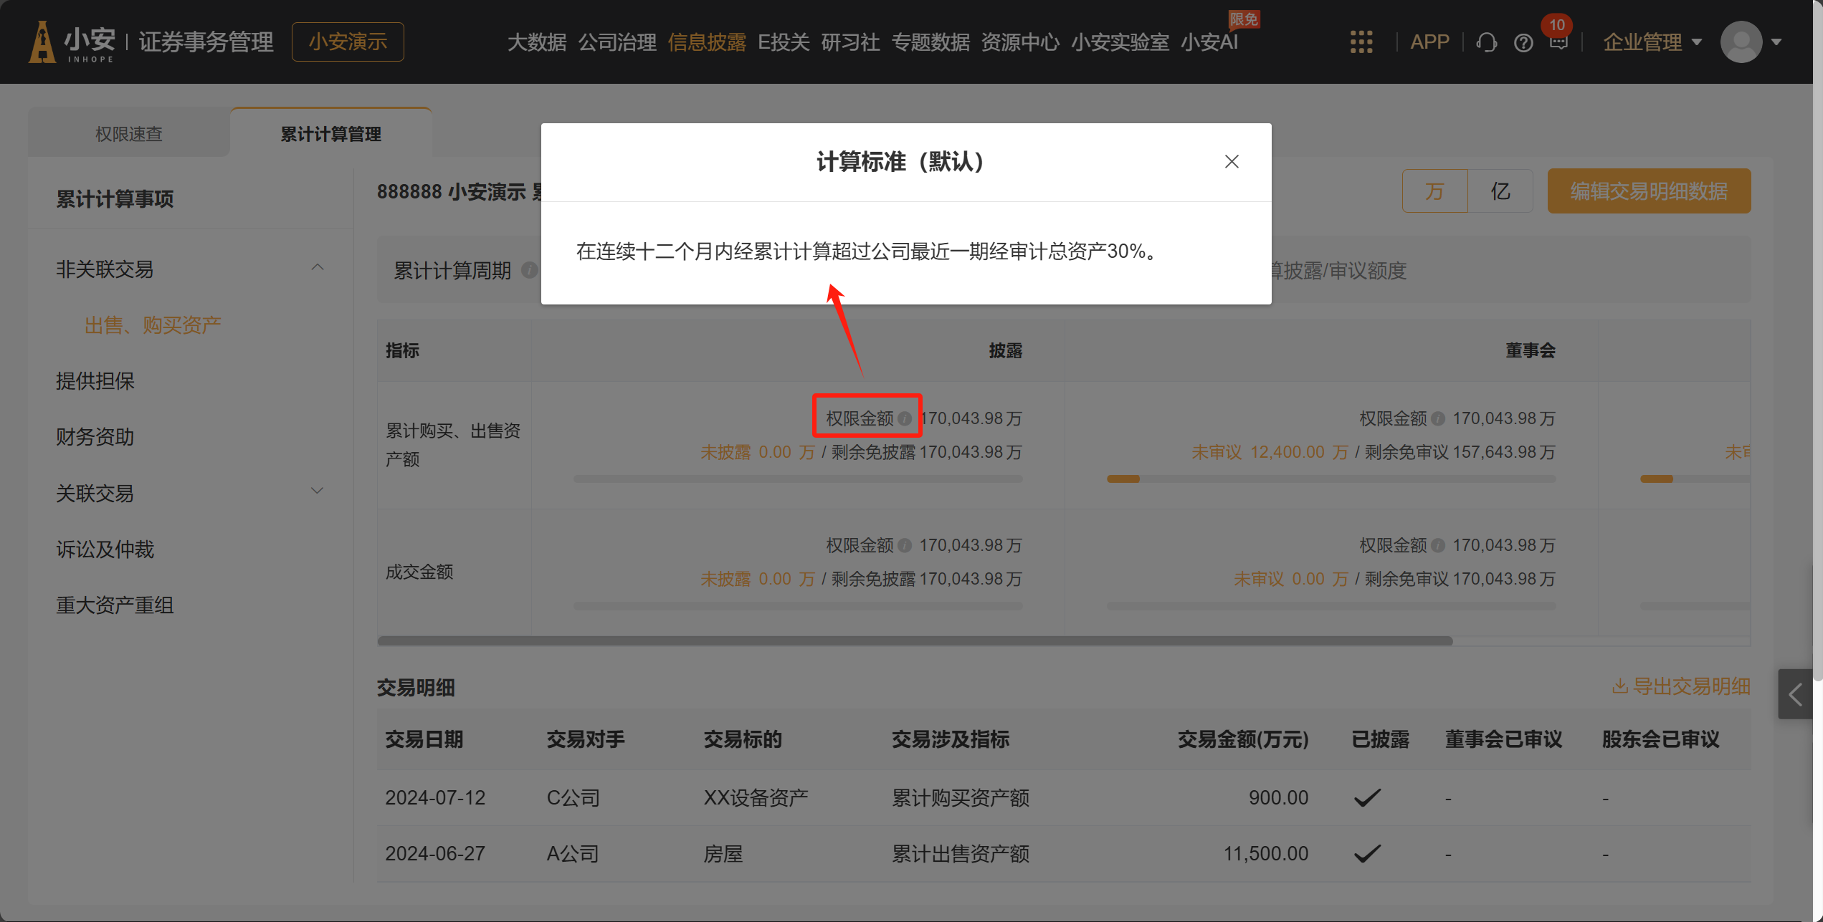The width and height of the screenshot is (1823, 922).
Task: Click the customer service headset icon
Action: tap(1486, 43)
